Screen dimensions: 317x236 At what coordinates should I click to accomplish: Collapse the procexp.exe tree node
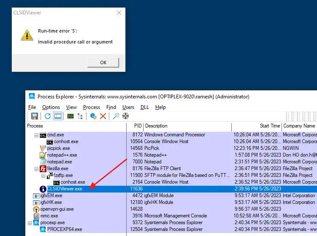click(x=30, y=223)
